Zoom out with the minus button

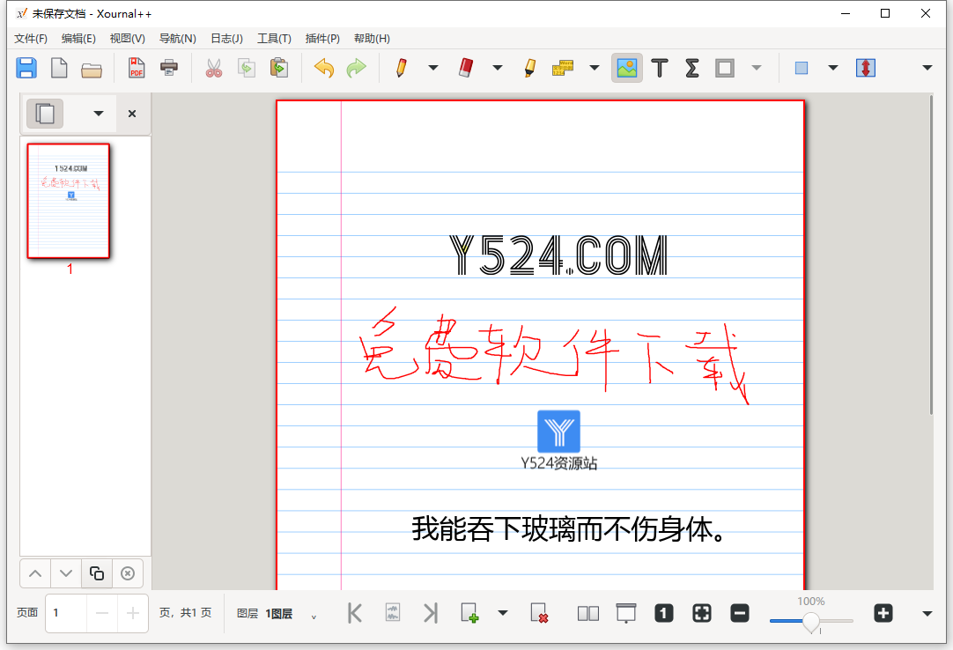[740, 613]
